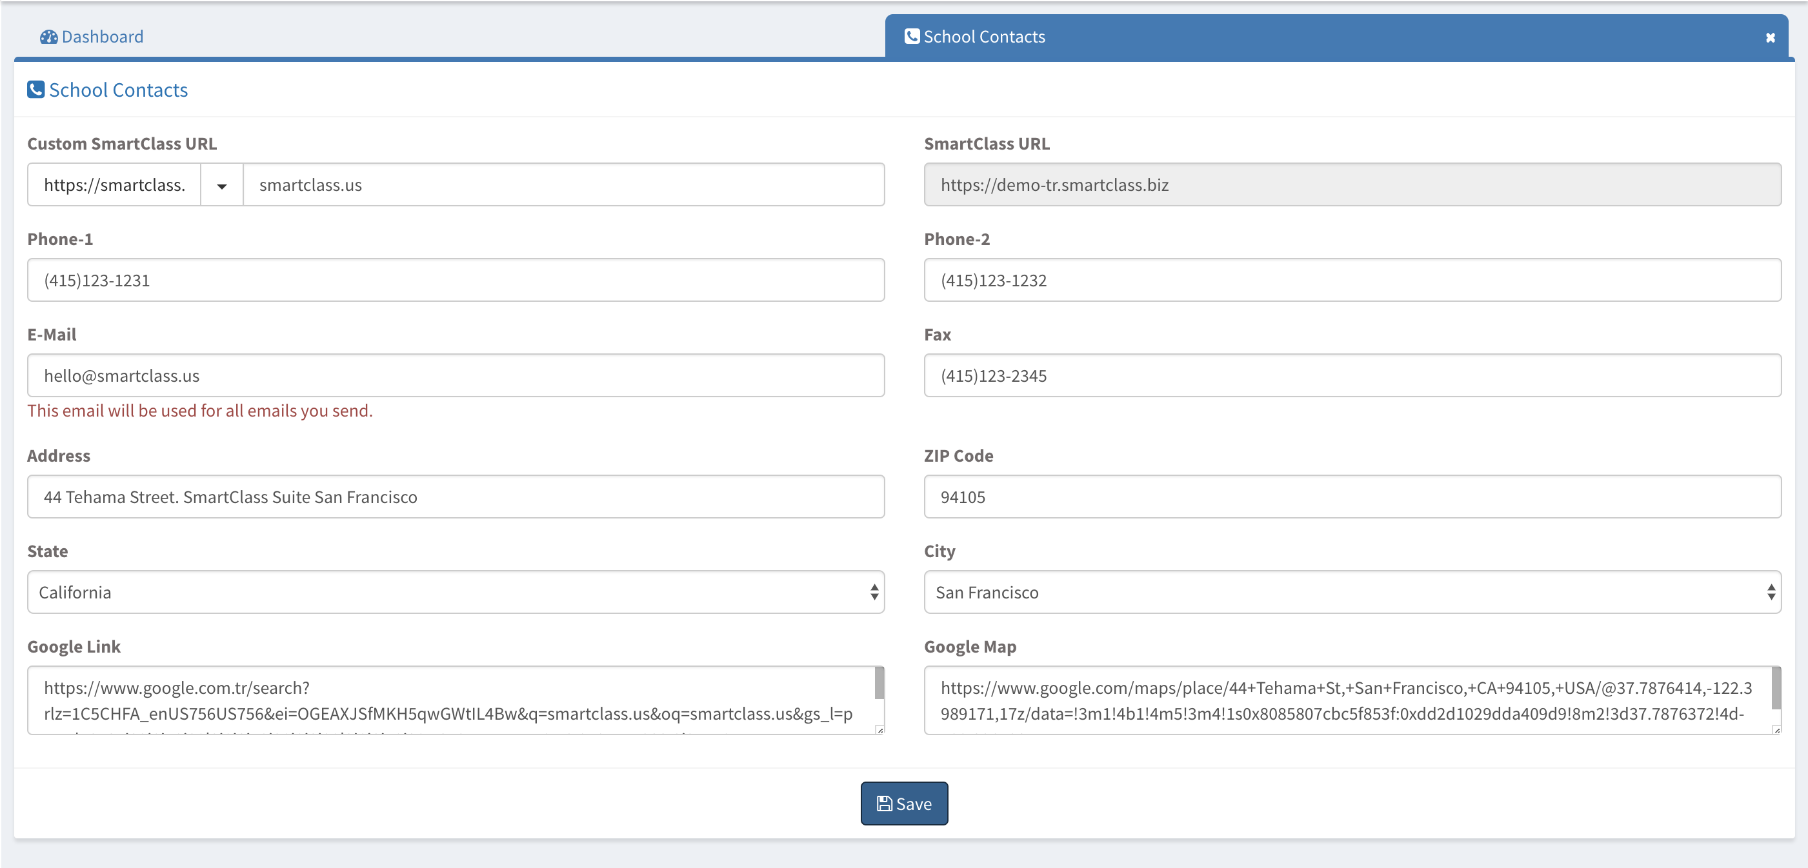1808x868 pixels.
Task: Click the phone icon in School Contacts tab
Action: point(912,37)
